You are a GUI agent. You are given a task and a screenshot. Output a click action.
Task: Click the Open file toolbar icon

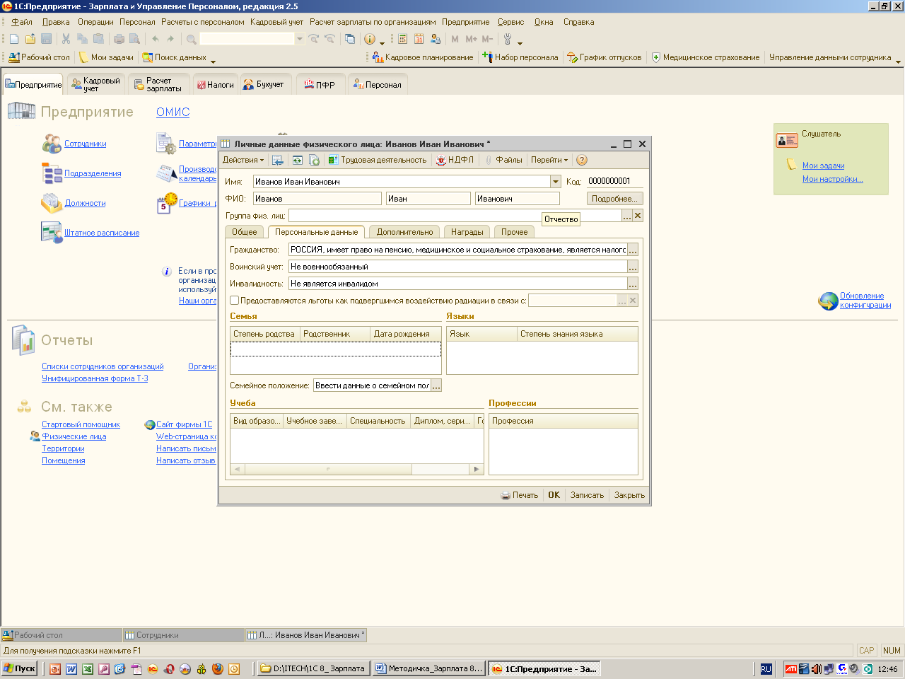(x=30, y=39)
